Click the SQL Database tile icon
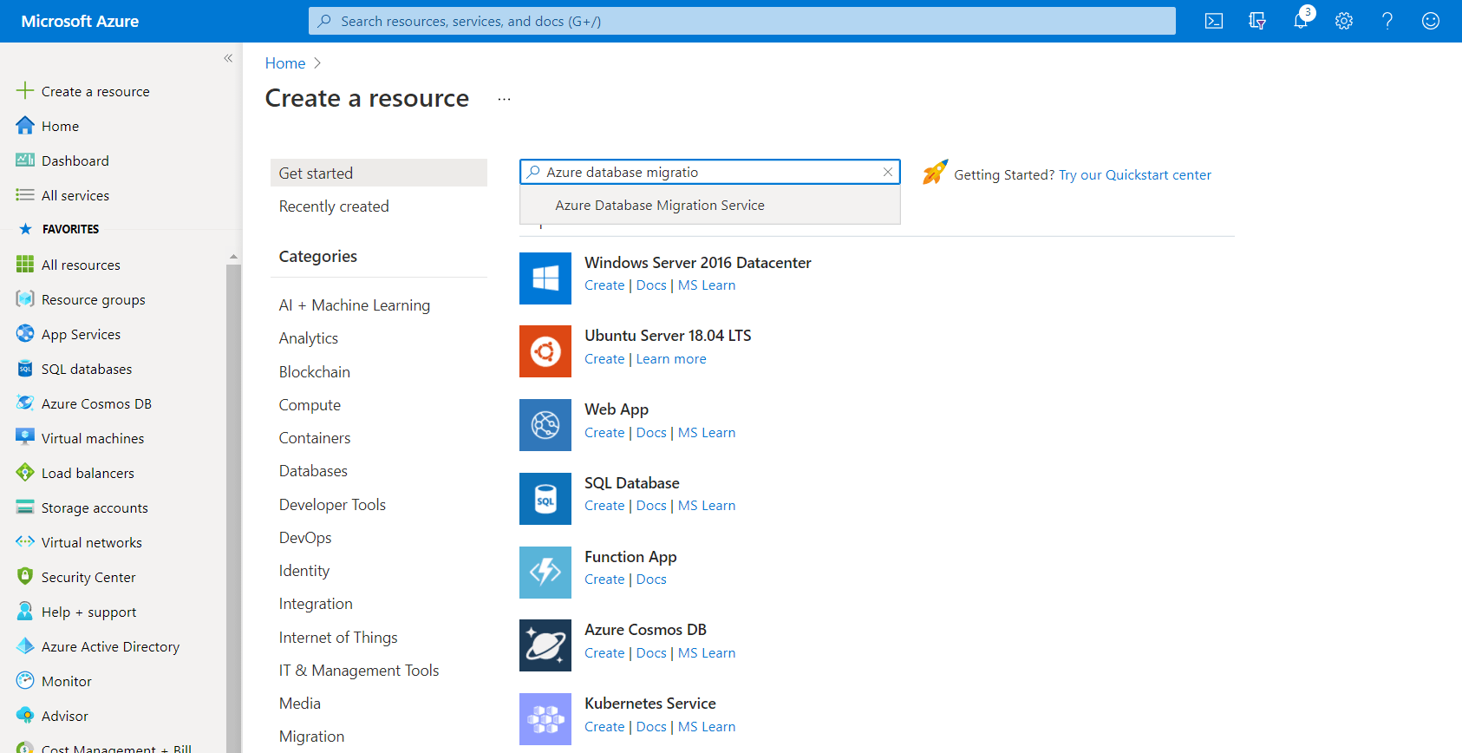The height and width of the screenshot is (753, 1462). [545, 499]
